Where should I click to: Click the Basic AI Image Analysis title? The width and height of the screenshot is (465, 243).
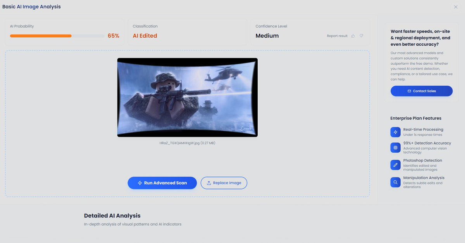pyautogui.click(x=31, y=7)
